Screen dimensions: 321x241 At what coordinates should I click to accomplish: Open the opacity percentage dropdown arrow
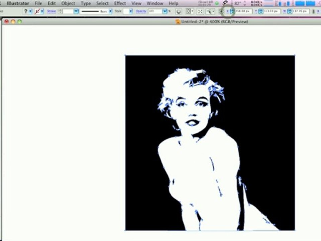(165, 11)
